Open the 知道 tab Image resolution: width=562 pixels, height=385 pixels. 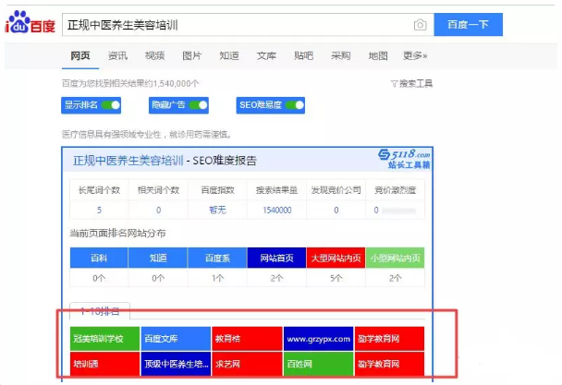tap(229, 55)
